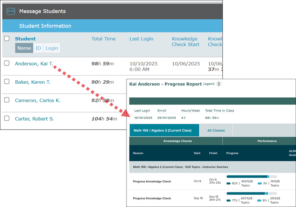Toggle the select-all students checkbox
296x207 pixels.
click(7, 39)
